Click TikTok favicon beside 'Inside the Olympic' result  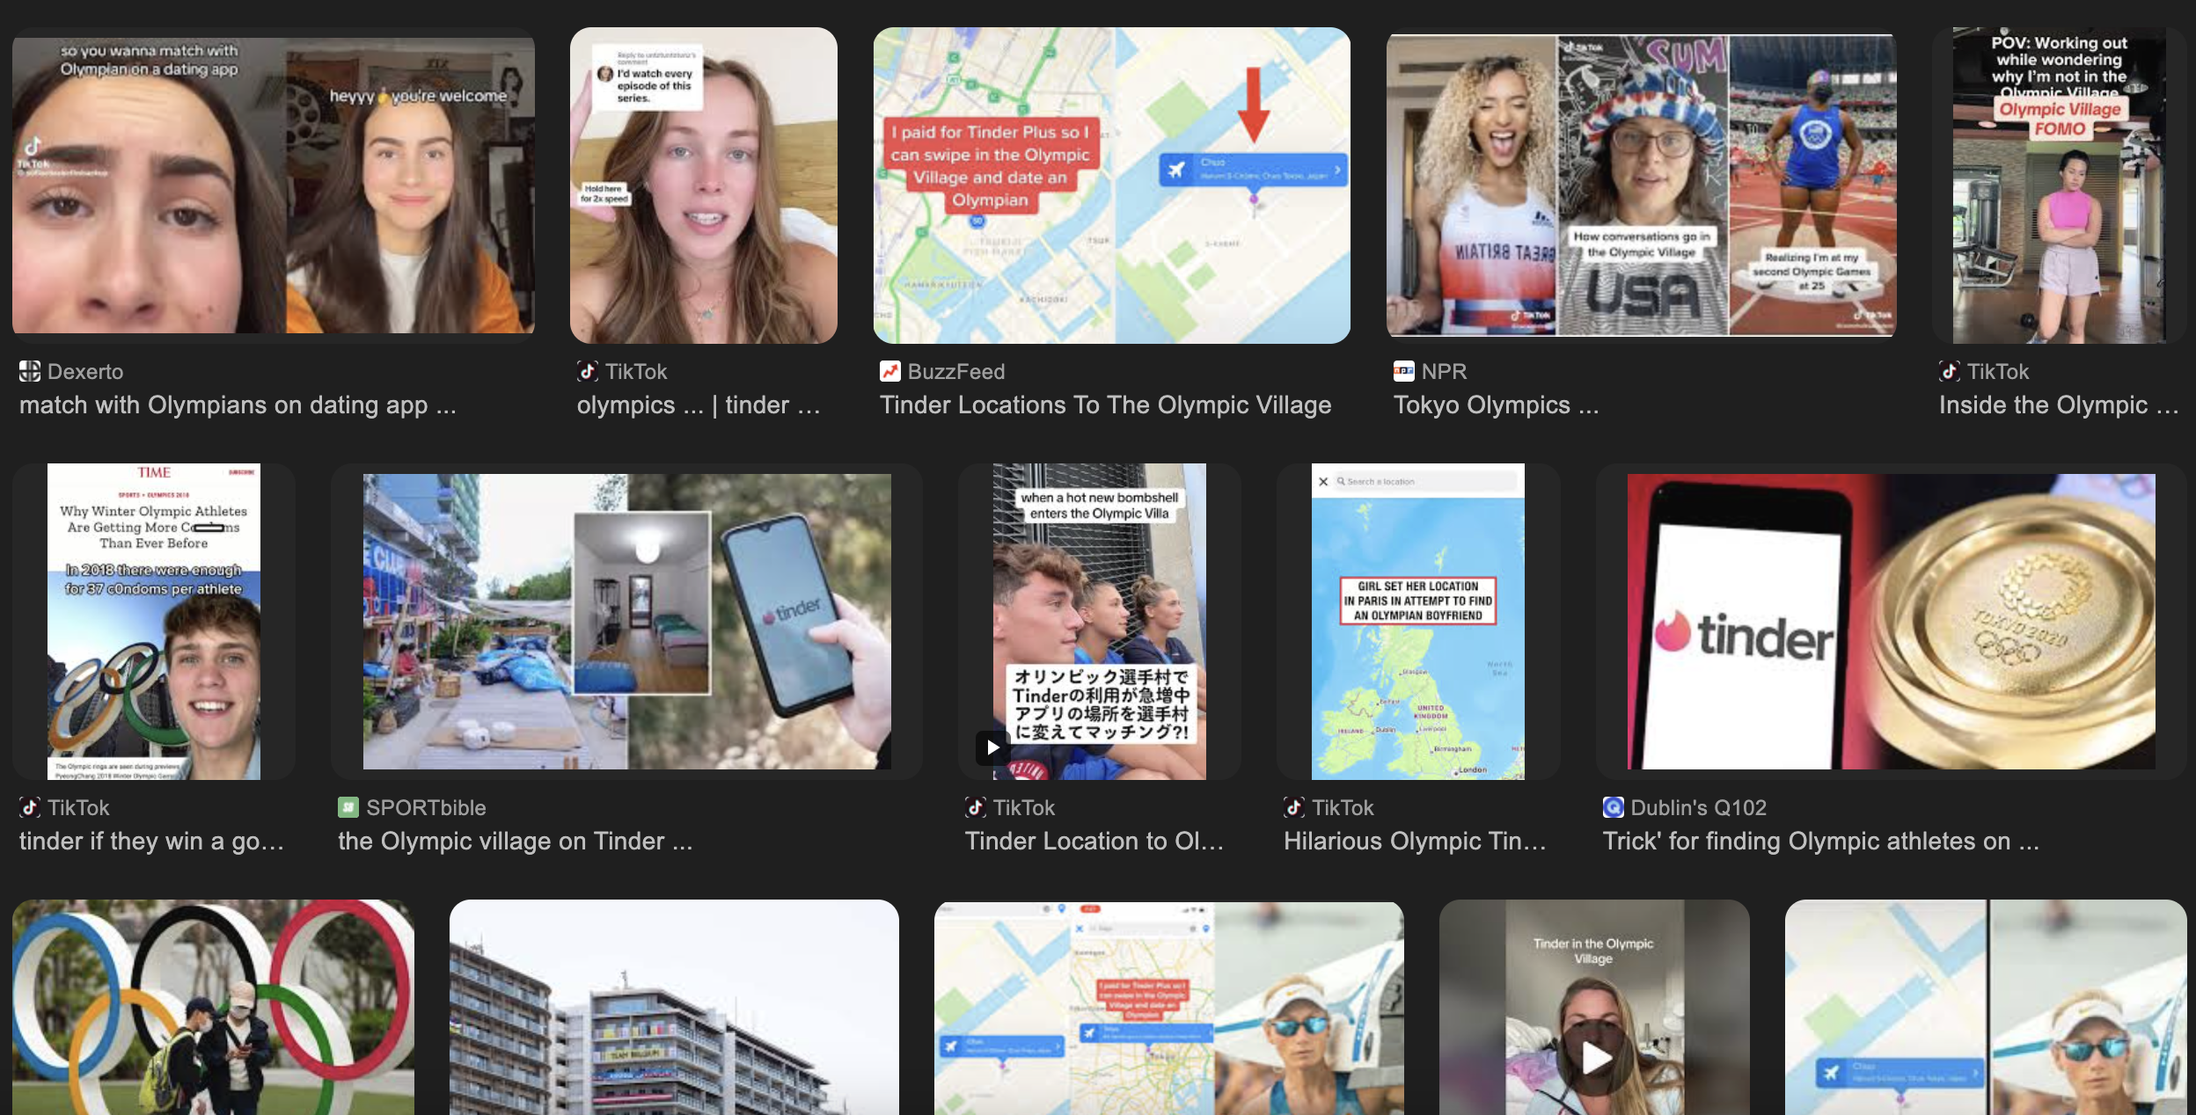click(1949, 371)
